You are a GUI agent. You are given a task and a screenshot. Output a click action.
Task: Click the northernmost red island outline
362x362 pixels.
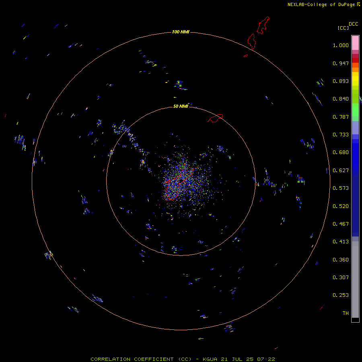pyautogui.click(x=263, y=25)
